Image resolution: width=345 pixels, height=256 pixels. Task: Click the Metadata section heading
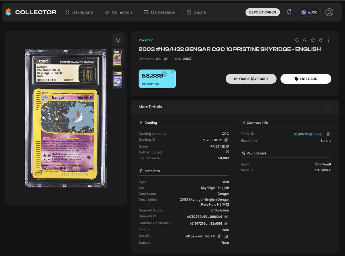pyautogui.click(x=152, y=171)
